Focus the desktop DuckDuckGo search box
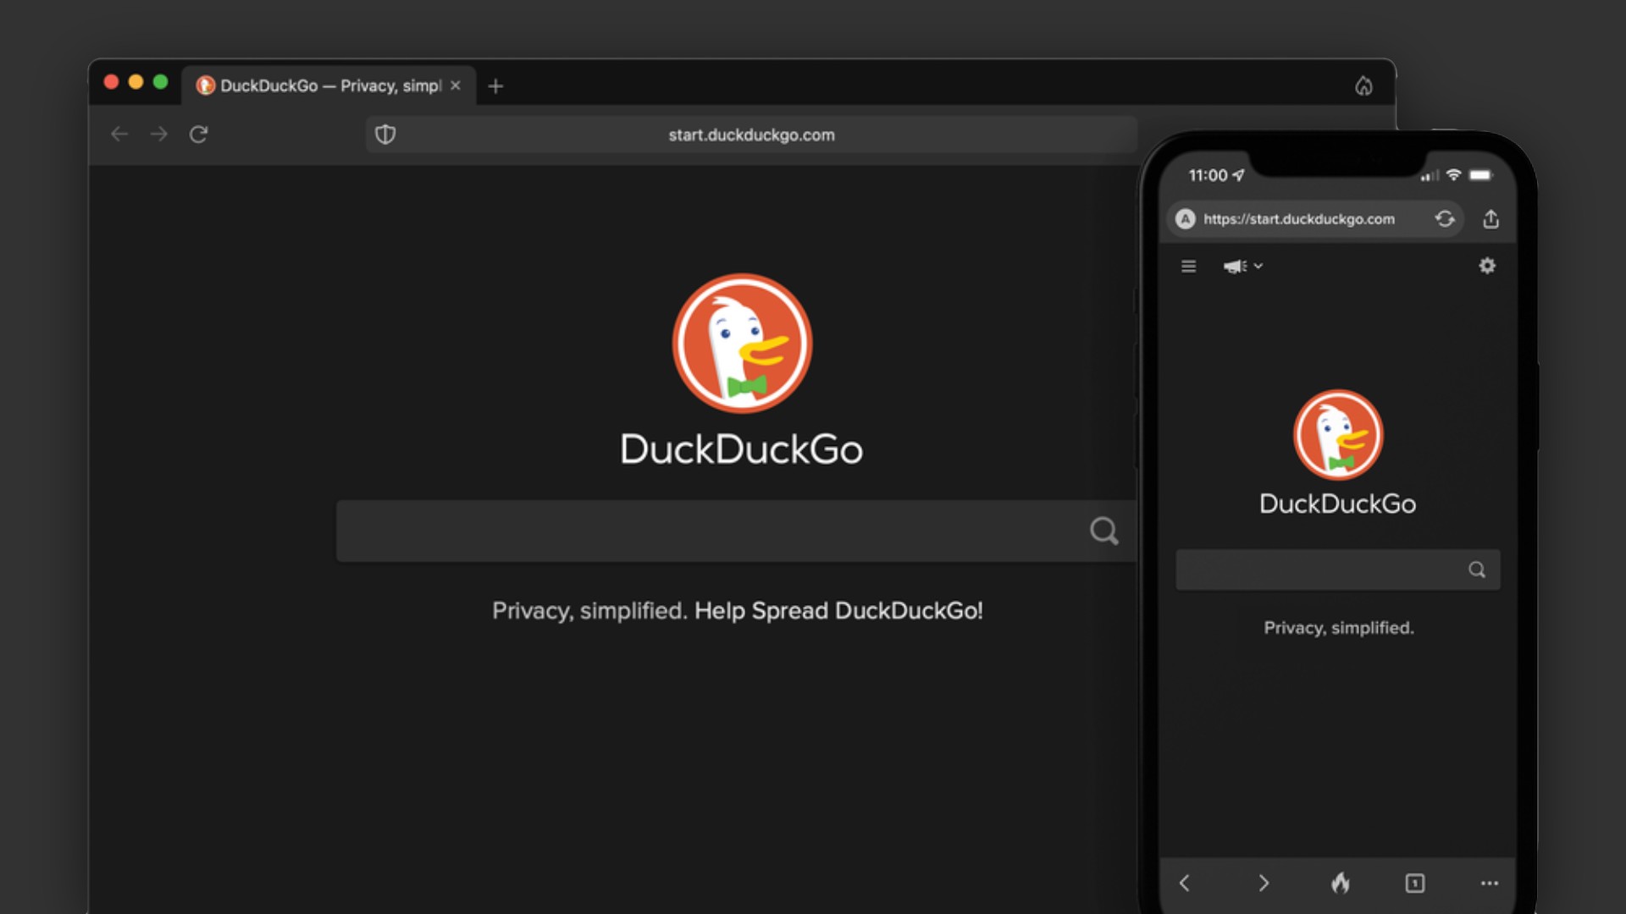 (x=735, y=531)
